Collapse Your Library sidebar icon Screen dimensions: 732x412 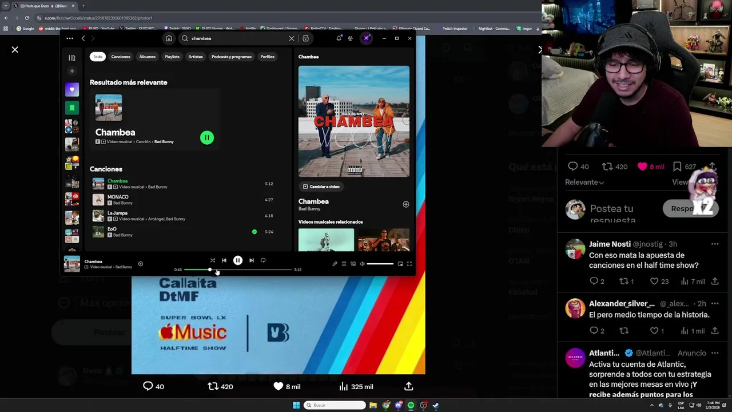click(x=72, y=58)
